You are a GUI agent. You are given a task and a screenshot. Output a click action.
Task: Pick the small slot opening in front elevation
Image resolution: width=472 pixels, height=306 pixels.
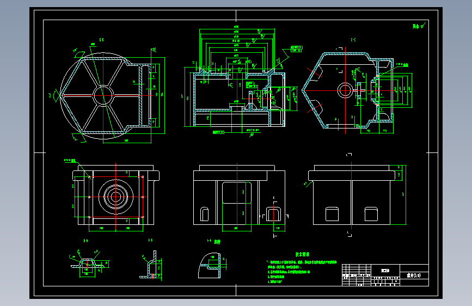[204, 214]
